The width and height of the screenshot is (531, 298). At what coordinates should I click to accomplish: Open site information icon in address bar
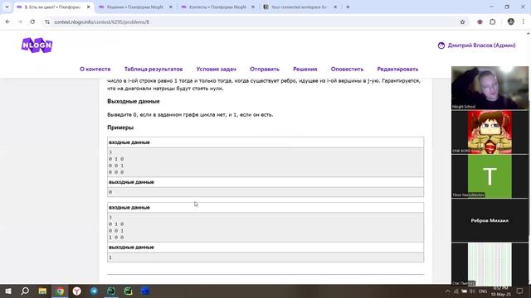tap(47, 22)
